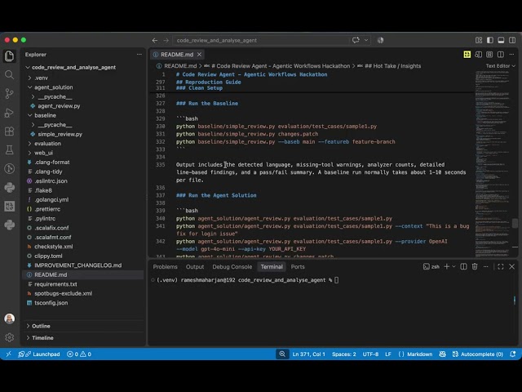
Task: Open simple_review.py in the explorer
Action: point(60,134)
